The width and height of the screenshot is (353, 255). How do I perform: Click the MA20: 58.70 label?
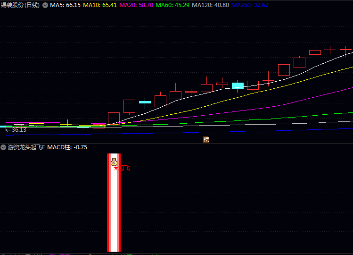[136, 5]
